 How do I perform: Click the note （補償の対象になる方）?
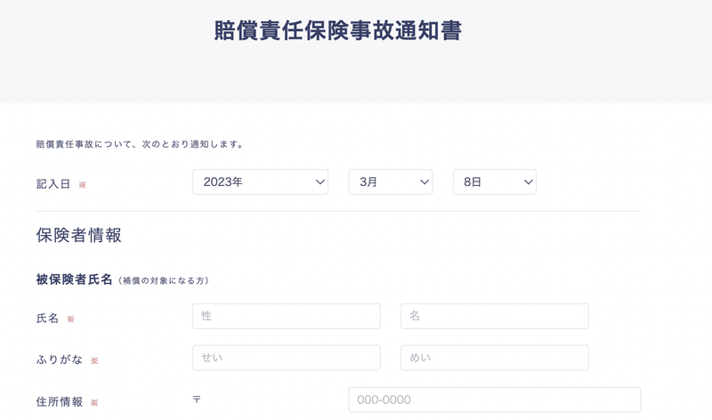[x=164, y=280]
